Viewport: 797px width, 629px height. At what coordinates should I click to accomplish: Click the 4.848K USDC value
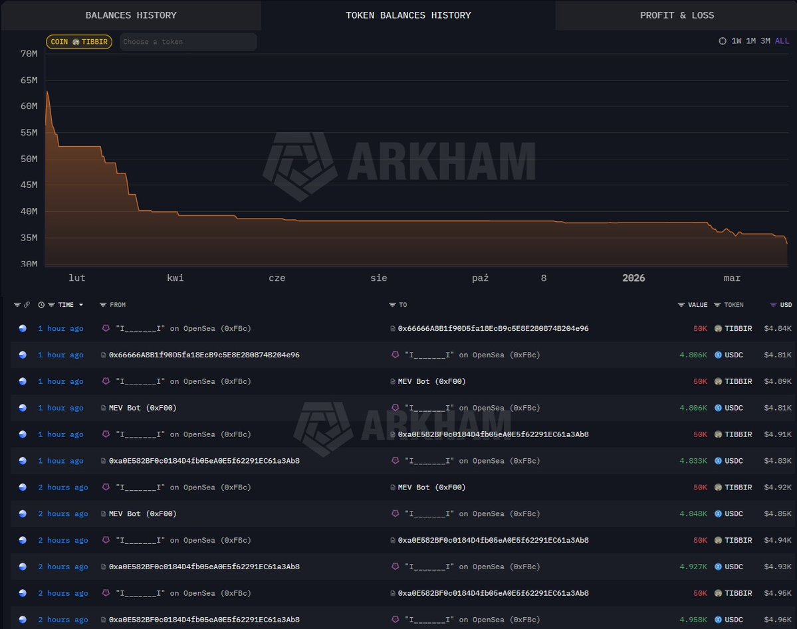(x=693, y=513)
